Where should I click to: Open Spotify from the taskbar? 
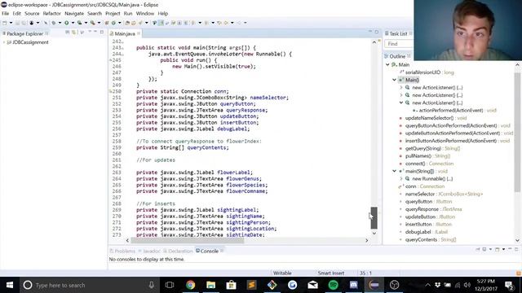click(334, 285)
